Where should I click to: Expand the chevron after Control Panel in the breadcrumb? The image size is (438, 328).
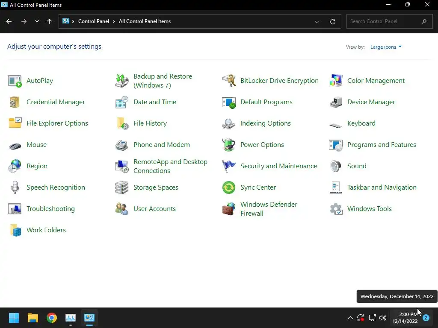click(x=114, y=21)
